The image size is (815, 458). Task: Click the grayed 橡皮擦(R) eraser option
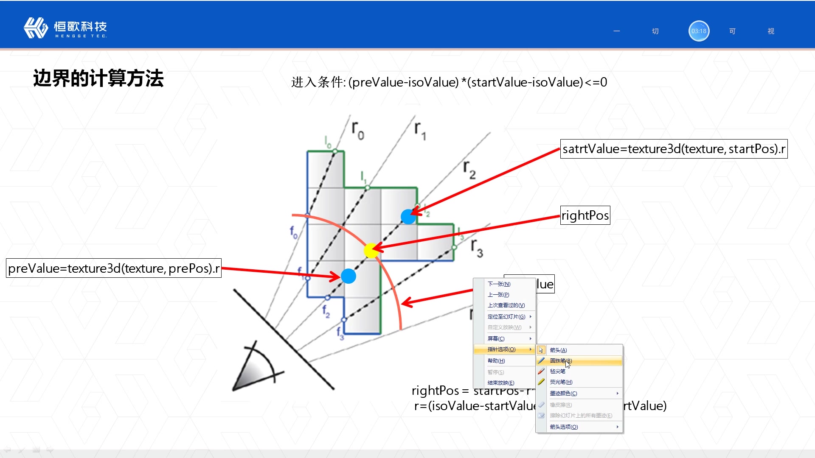click(579, 405)
